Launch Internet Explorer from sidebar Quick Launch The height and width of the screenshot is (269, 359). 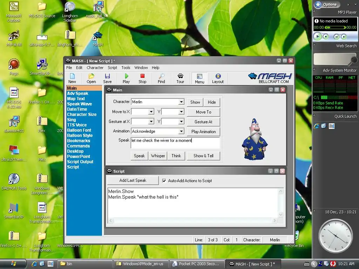(317, 126)
